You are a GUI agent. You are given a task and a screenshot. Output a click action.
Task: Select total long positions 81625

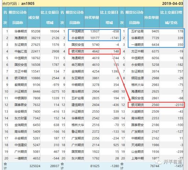coord(95,166)
